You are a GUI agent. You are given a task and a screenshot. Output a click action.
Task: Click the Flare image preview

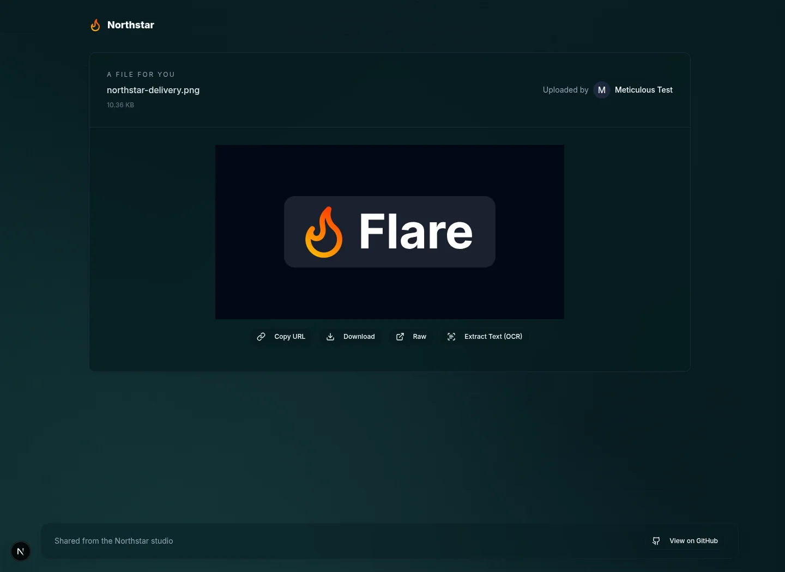pos(390,232)
